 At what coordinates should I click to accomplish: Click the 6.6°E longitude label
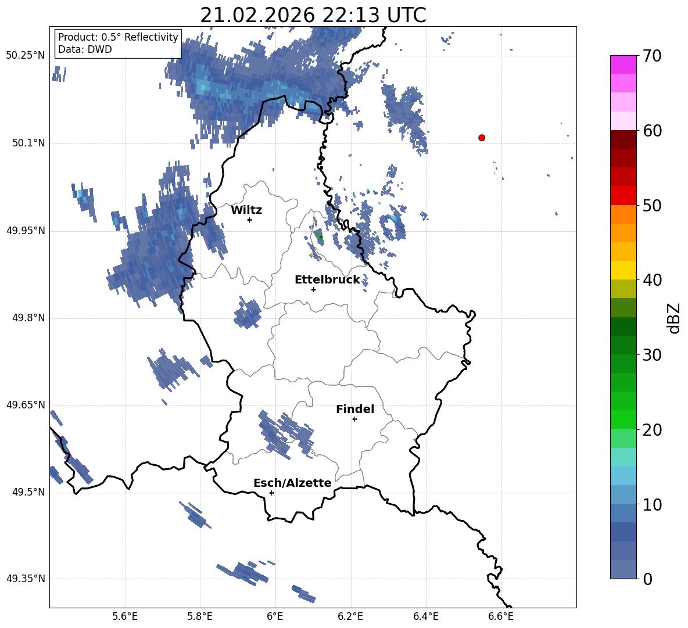[501, 616]
